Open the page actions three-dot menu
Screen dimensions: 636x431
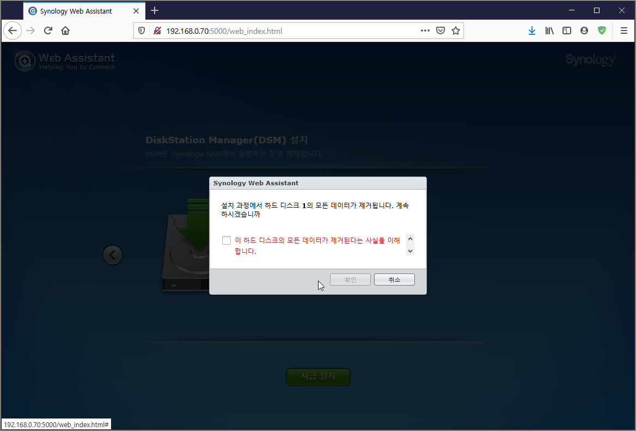tap(425, 31)
